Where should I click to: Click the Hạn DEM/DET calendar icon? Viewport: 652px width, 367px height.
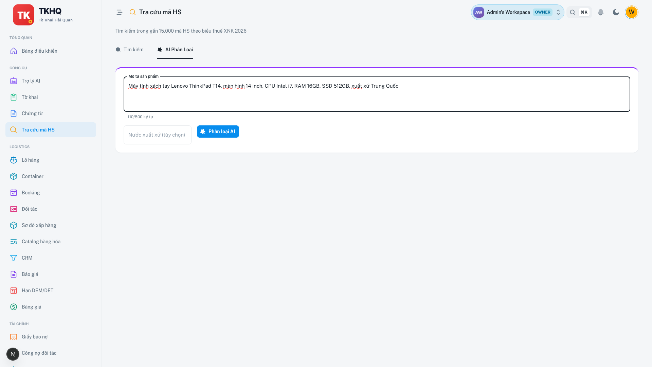[14, 291]
